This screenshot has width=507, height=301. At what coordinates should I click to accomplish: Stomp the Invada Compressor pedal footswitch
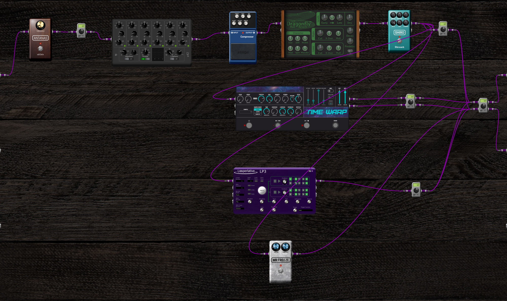point(243,52)
